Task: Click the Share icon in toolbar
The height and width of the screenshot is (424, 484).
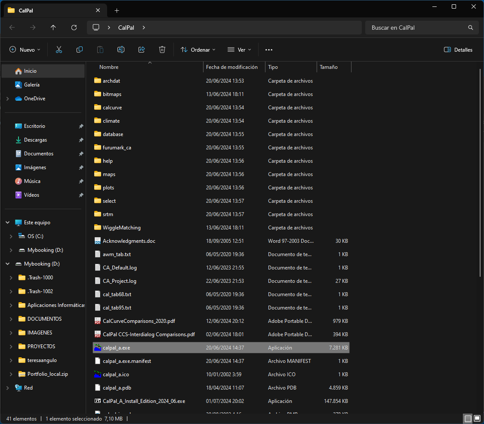Action: [142, 50]
